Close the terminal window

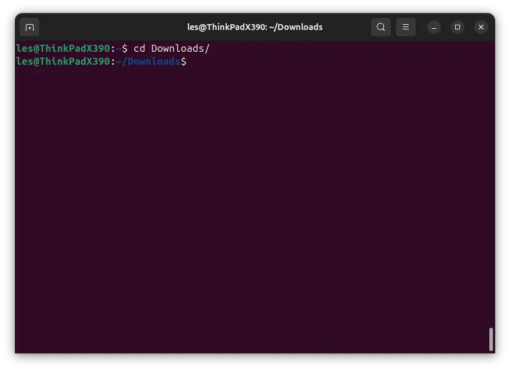coord(481,27)
